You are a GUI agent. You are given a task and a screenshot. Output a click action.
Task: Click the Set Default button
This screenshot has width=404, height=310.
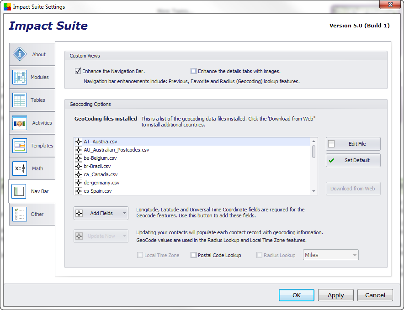point(353,160)
